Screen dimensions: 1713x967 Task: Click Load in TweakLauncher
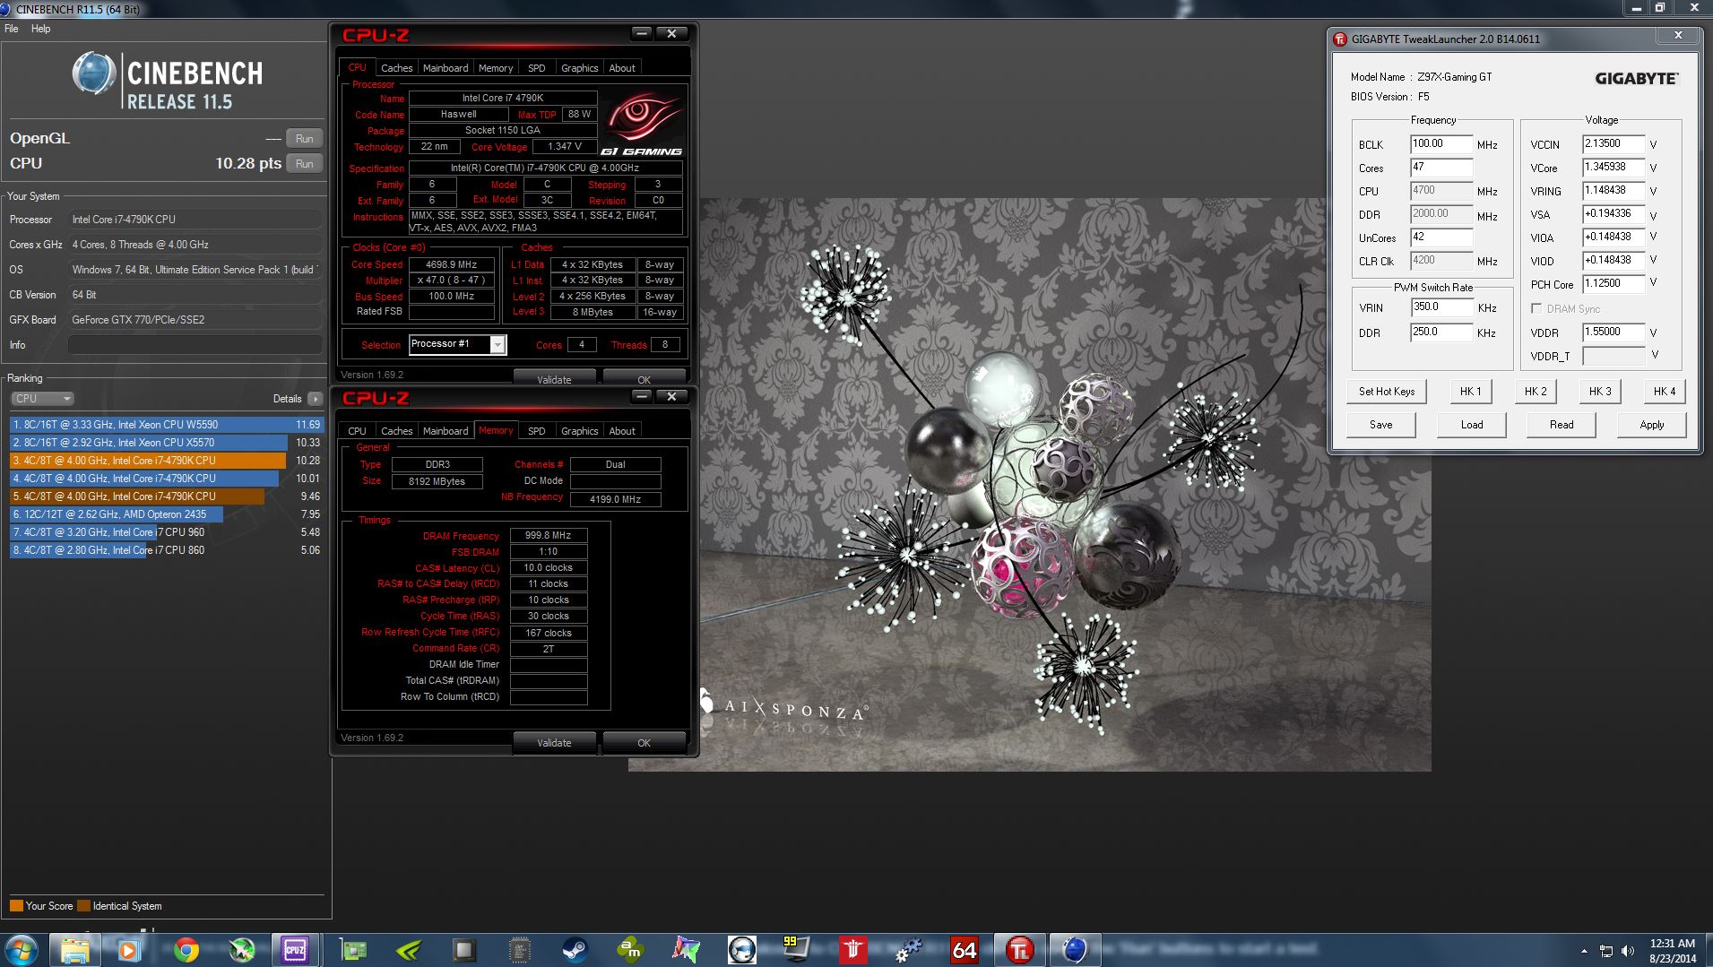1472,425
